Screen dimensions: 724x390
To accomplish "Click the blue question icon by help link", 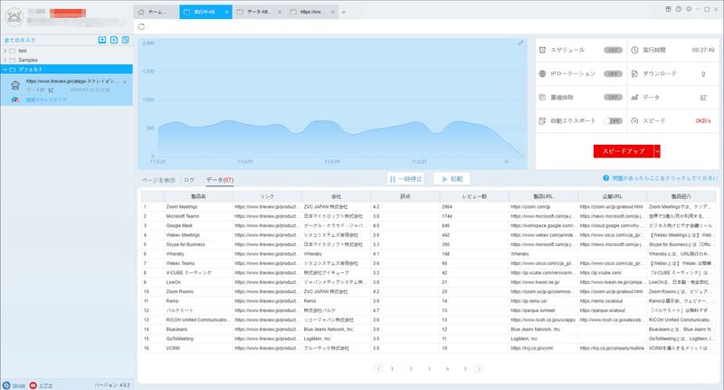I will [x=605, y=178].
